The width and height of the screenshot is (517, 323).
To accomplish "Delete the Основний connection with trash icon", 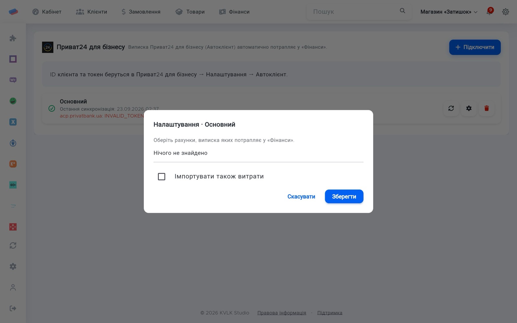I will 487,108.
